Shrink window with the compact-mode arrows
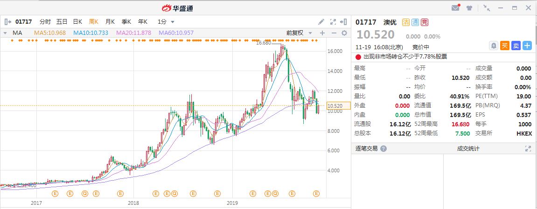 [487, 8]
